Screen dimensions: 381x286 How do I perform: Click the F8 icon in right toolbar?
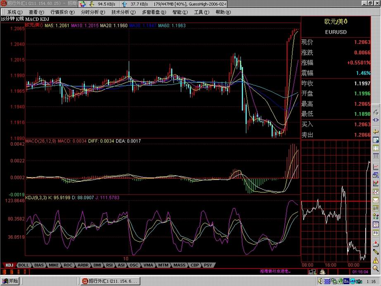coord(376,233)
